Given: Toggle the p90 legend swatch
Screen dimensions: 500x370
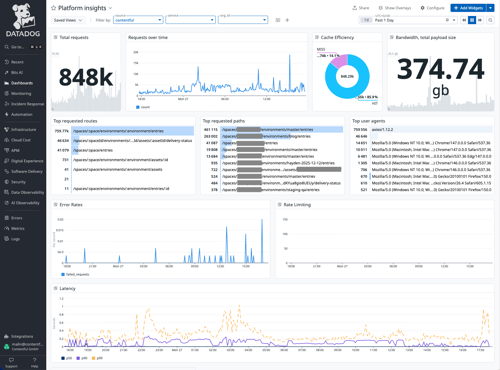Looking at the screenshot, I should [x=78, y=358].
